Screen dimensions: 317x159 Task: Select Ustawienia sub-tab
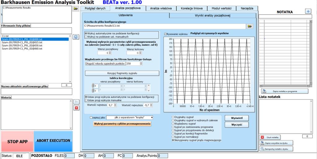click(126, 15)
